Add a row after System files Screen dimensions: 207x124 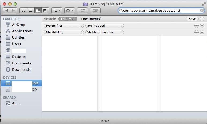(x=202, y=26)
